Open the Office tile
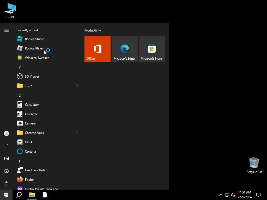 point(98,49)
